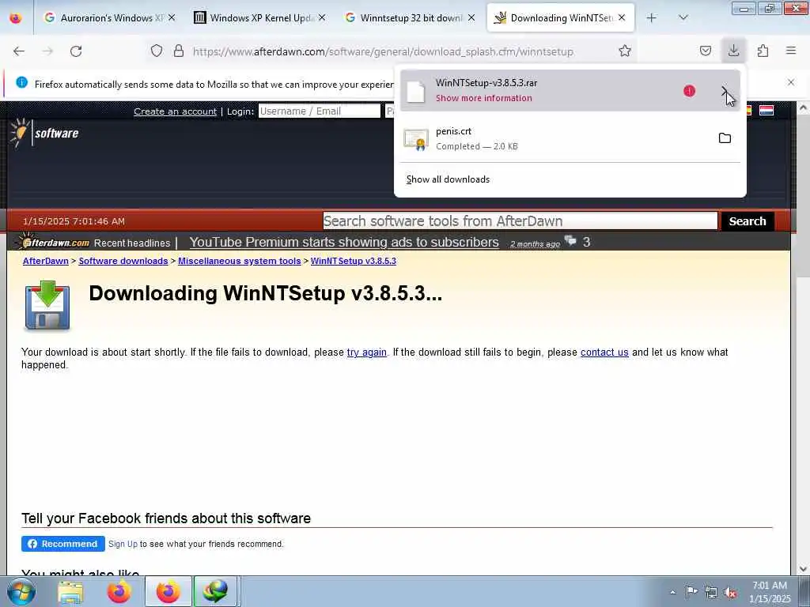Viewport: 810px width, 607px height.
Task: Click Show more information for blocked download
Action: click(x=484, y=98)
